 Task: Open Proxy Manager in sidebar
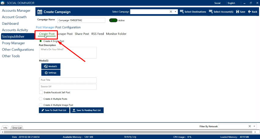(13, 43)
